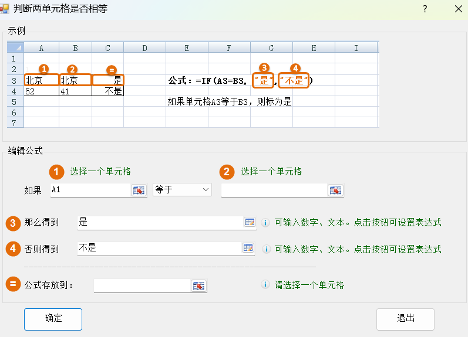The height and width of the screenshot is (337, 468).
Task: Click the 那么得到 text field containing 是
Action: (159, 222)
